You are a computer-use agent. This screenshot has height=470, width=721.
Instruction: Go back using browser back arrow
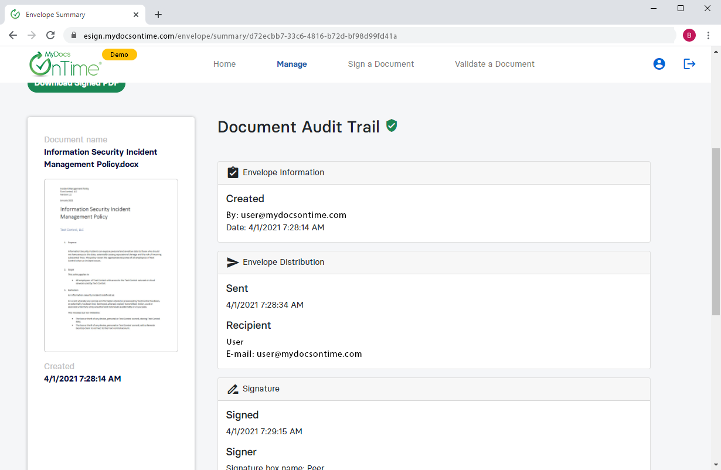tap(13, 35)
